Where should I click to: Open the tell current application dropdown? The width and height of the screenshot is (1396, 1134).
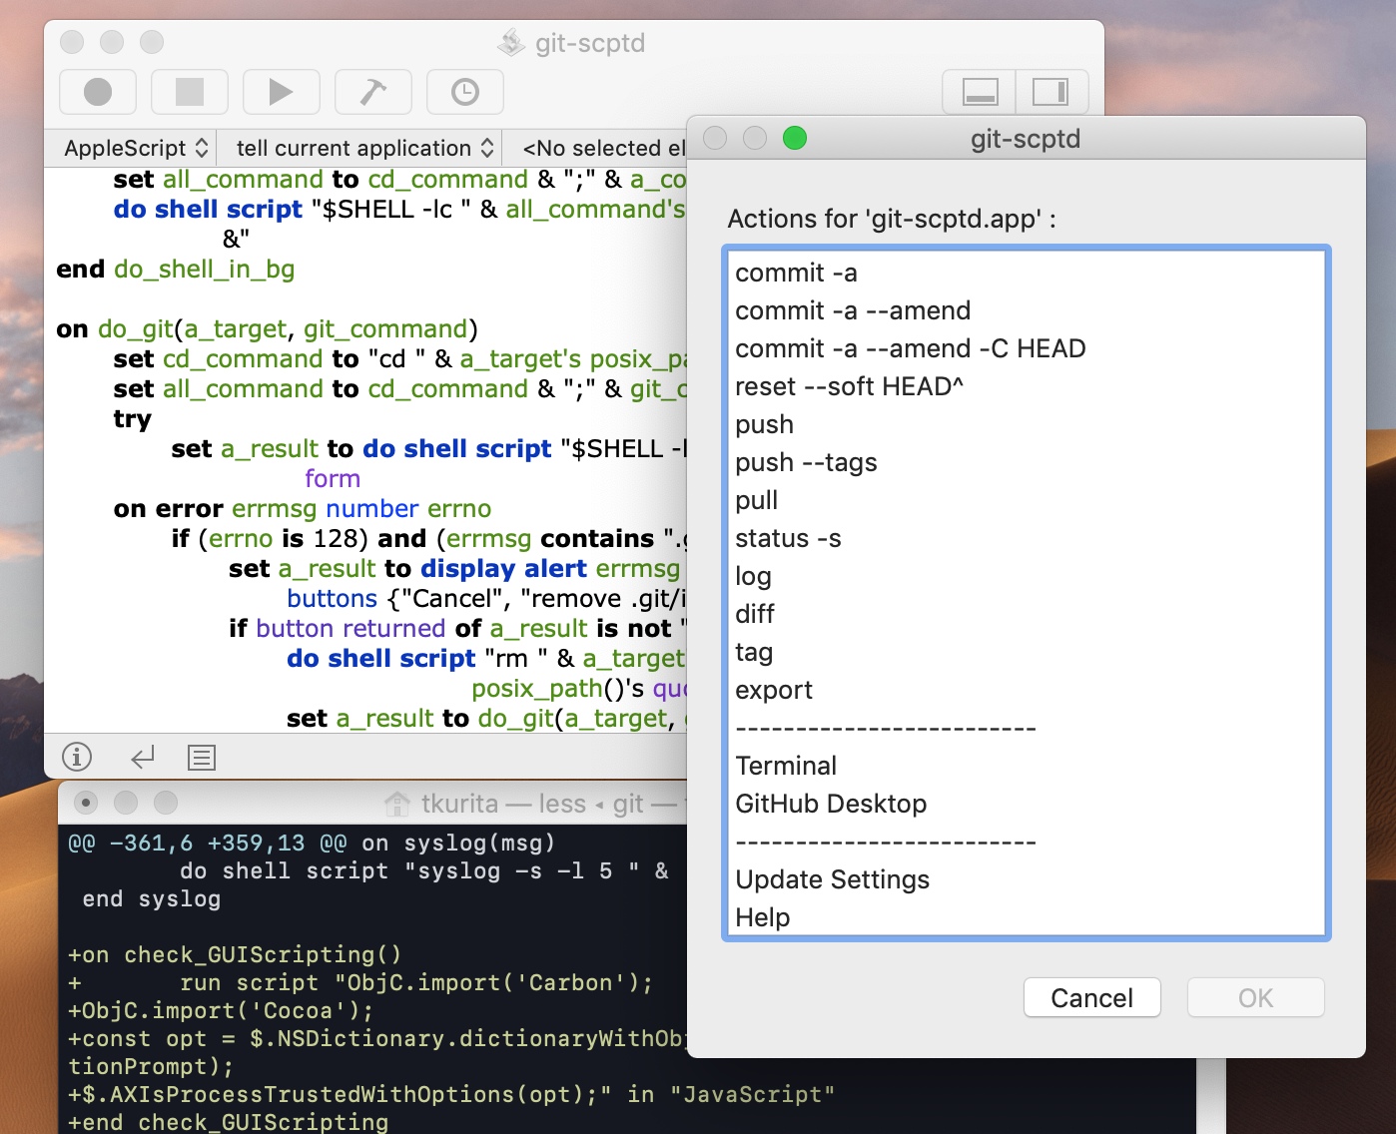pos(363,148)
